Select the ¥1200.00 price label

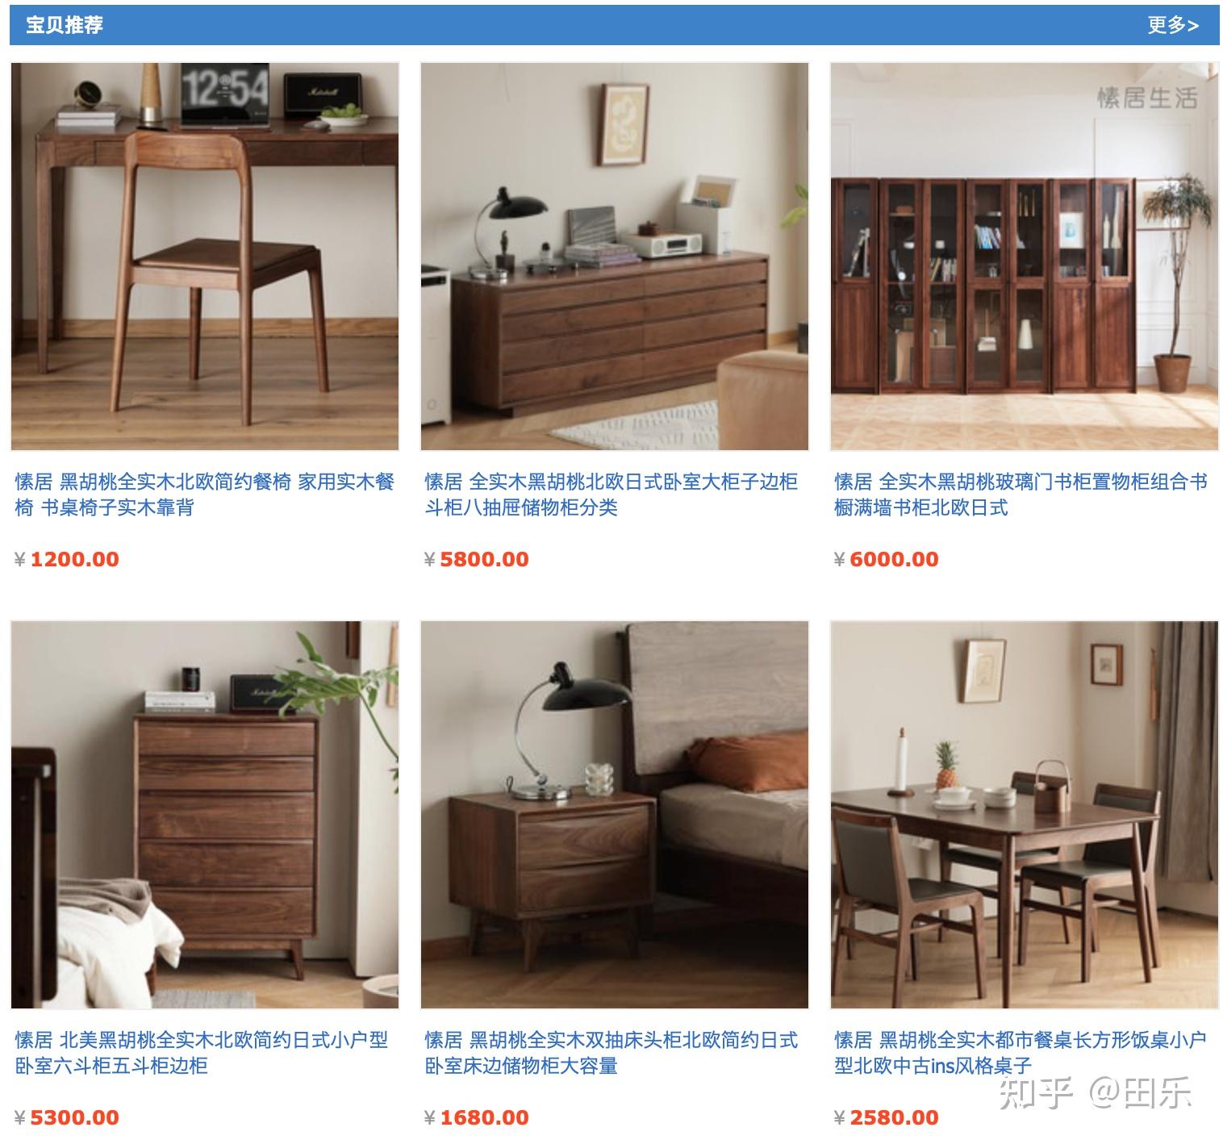tap(67, 559)
